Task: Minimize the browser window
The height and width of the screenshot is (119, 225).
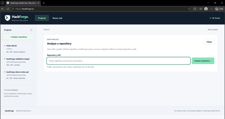Action: pos(208,3)
